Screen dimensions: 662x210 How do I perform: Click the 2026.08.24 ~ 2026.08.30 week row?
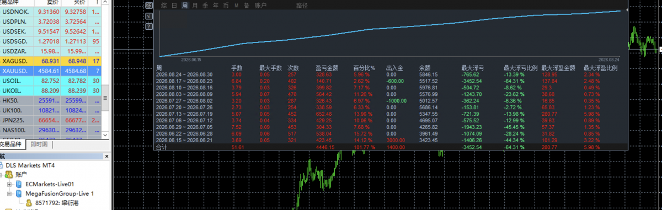point(392,74)
